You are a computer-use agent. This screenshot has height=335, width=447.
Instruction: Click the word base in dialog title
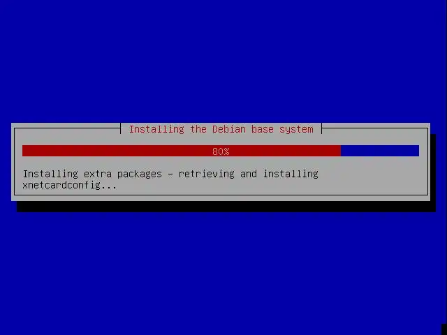[x=263, y=129]
